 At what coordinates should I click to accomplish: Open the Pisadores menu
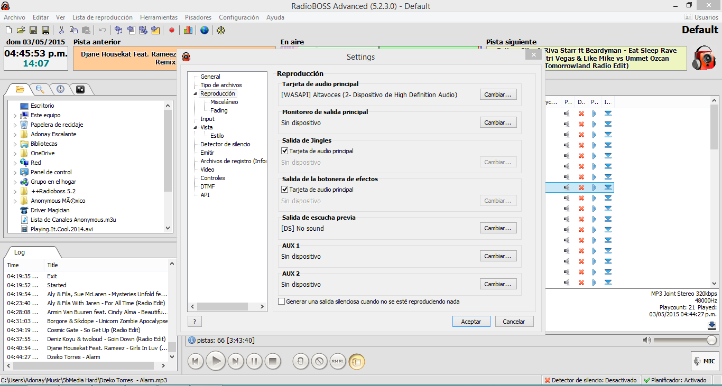pos(198,17)
